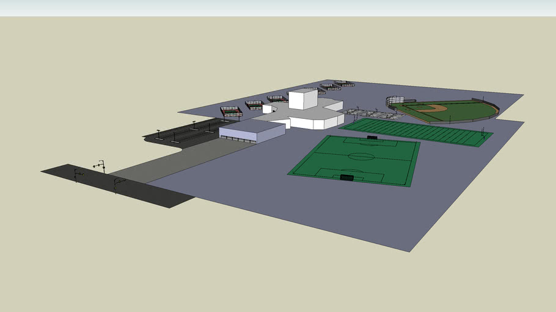
Task: Select the leftmost tennis court
Action: point(231,112)
